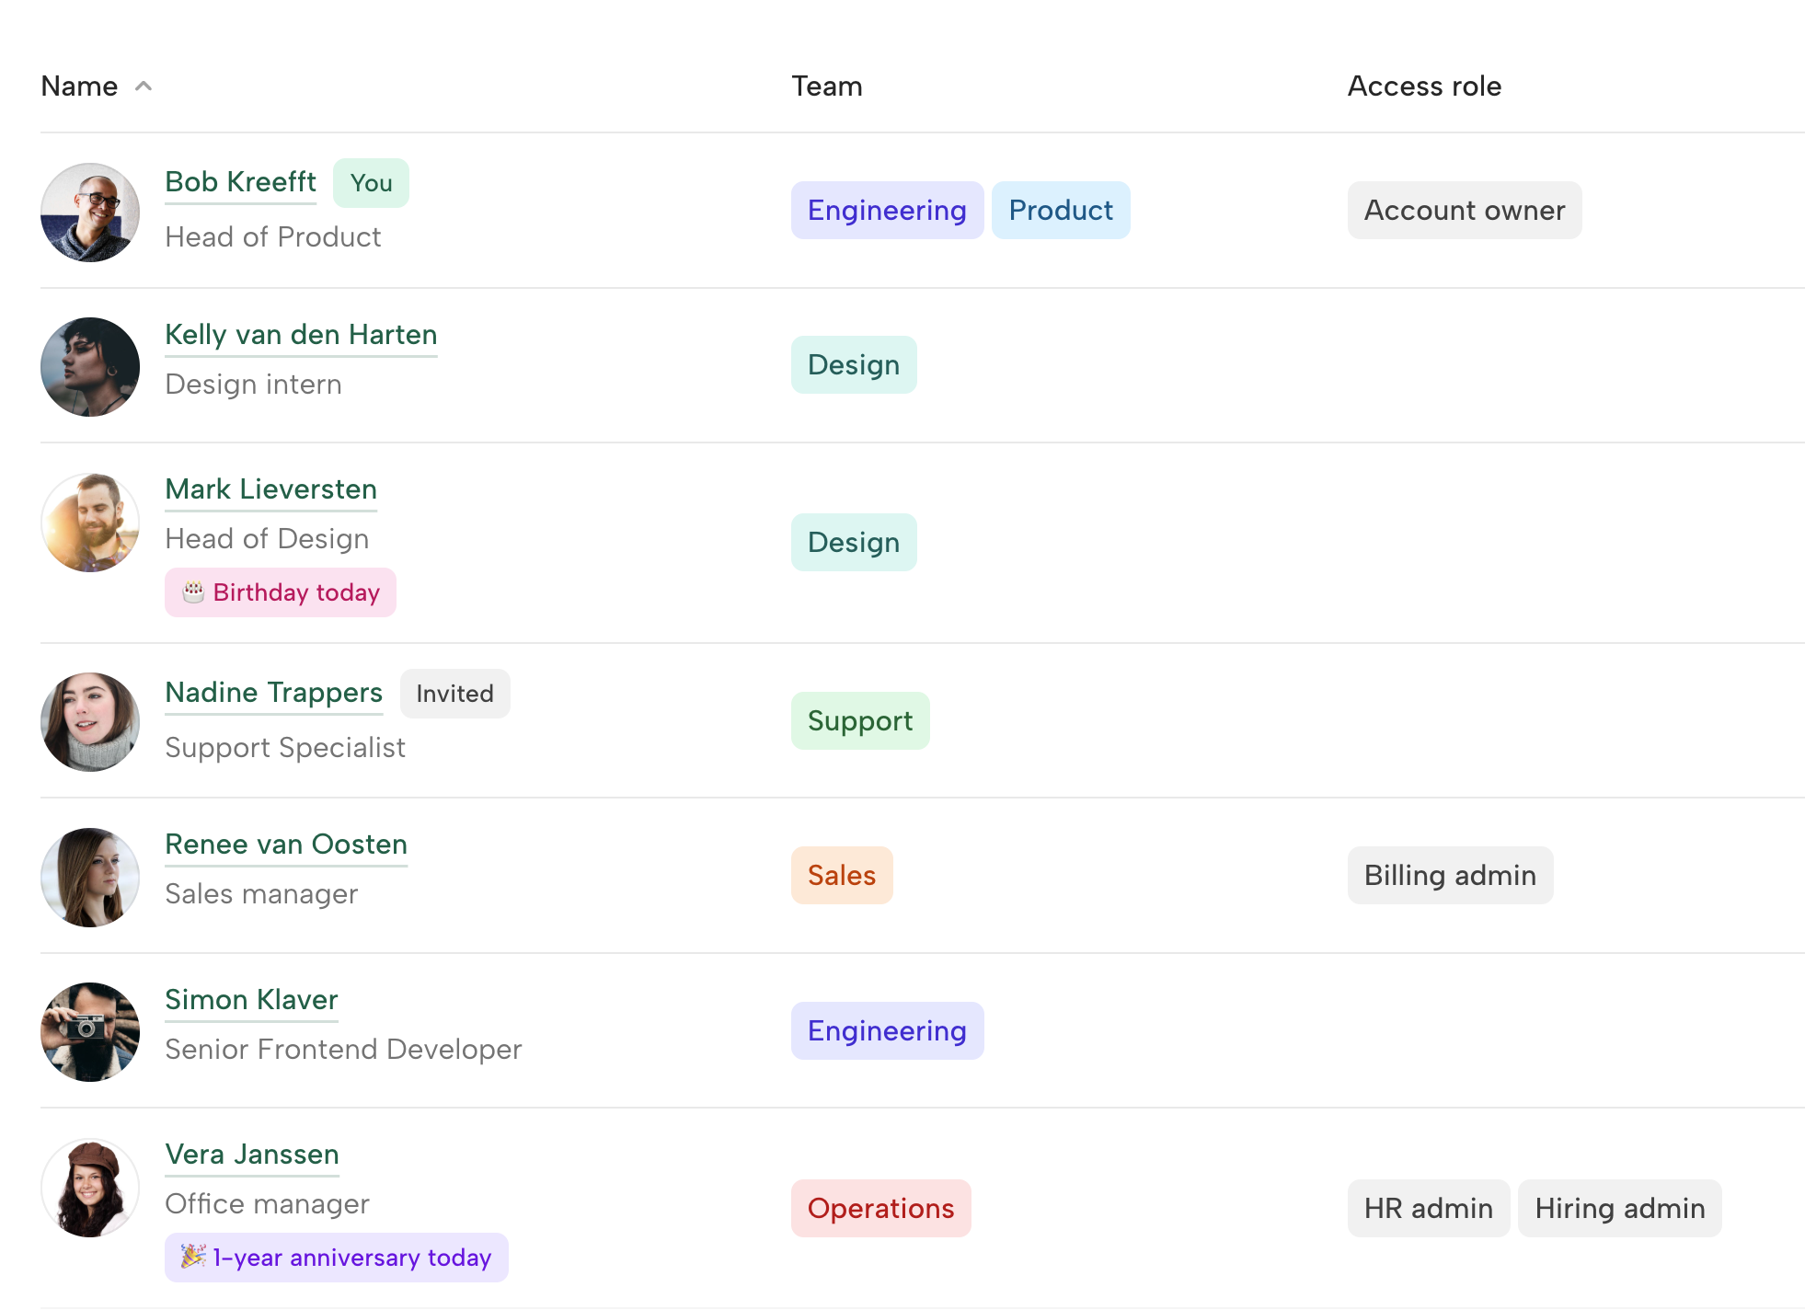This screenshot has width=1805, height=1310.
Task: Click the Account owner access role badge
Action: pos(1464,210)
